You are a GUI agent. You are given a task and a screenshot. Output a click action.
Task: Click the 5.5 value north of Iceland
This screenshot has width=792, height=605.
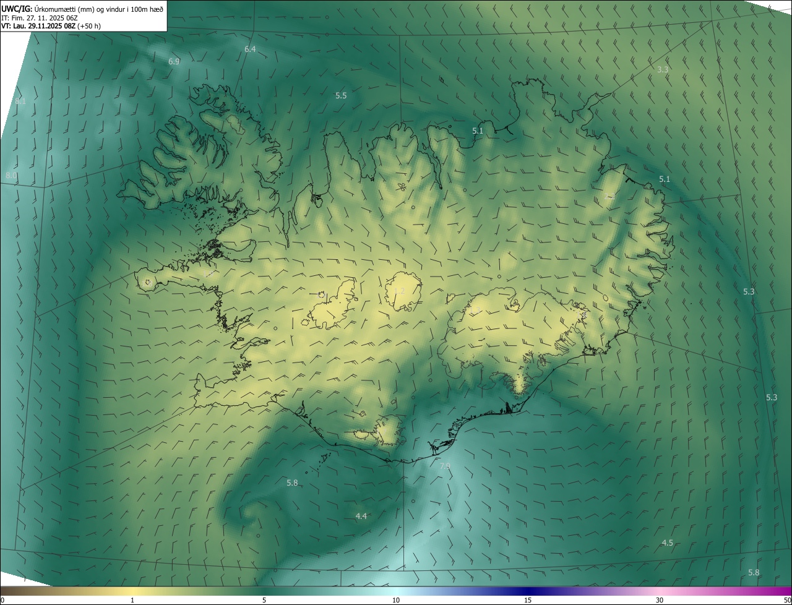[x=341, y=95]
